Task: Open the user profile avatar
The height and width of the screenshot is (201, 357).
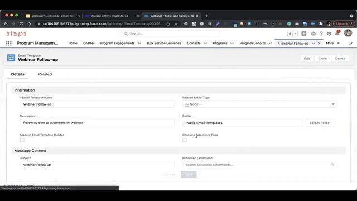Action: (x=348, y=33)
